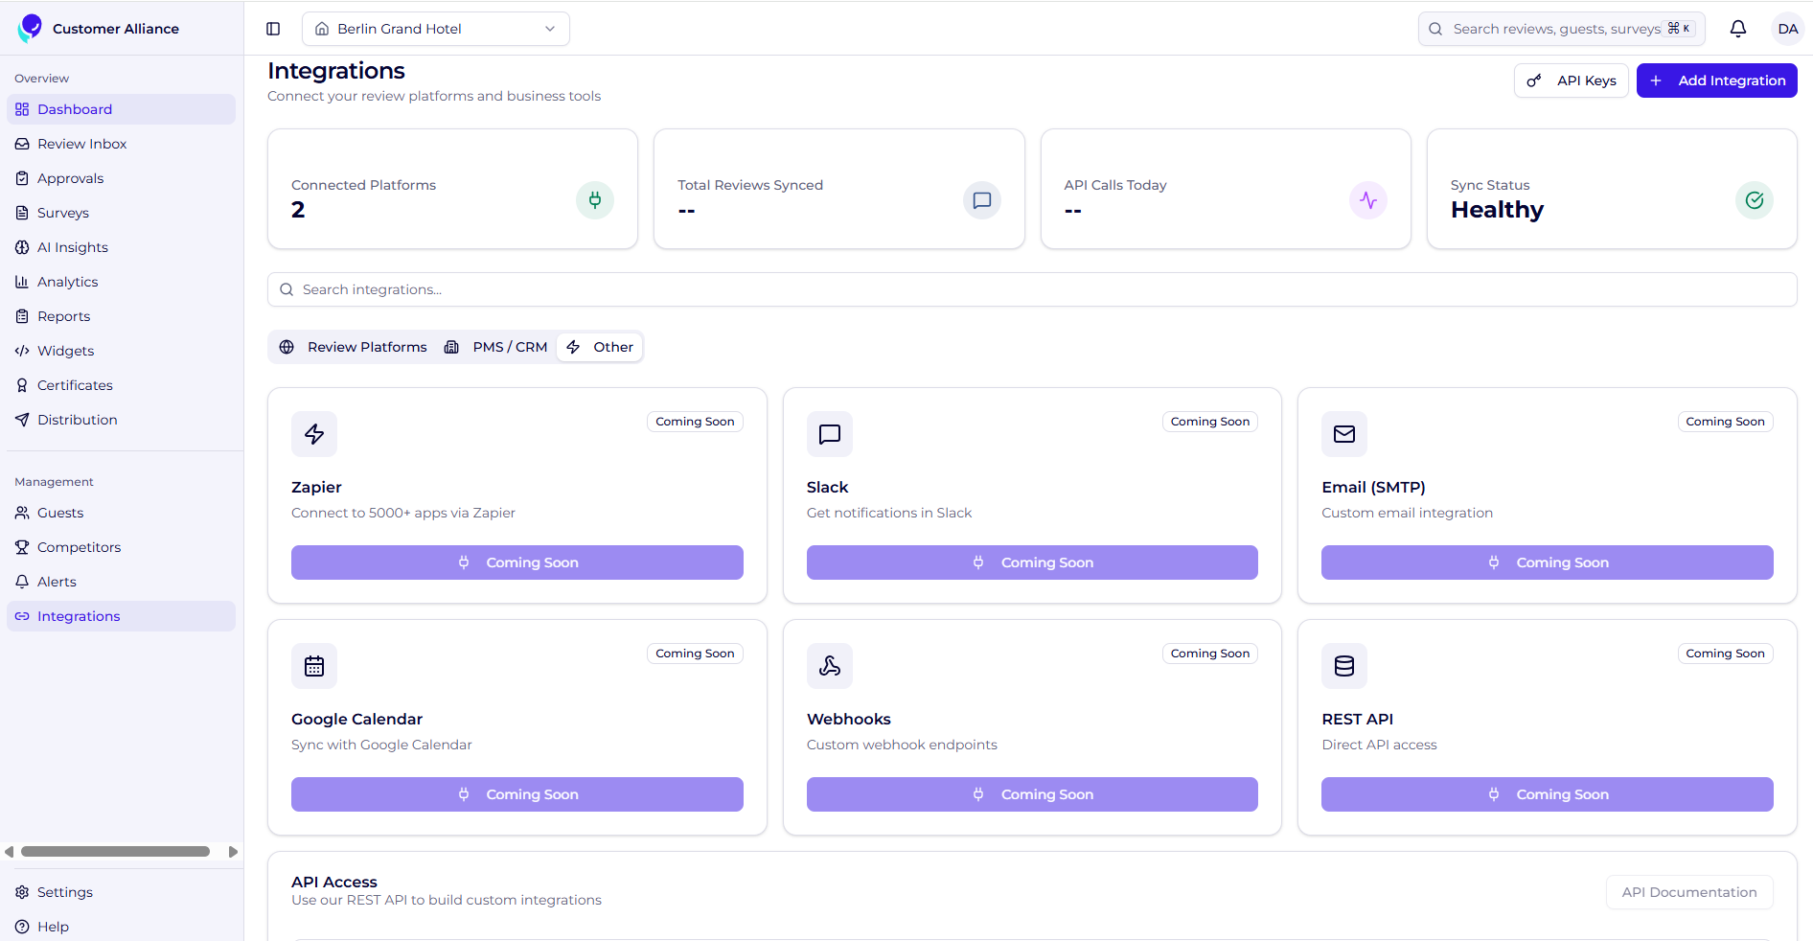This screenshot has width=1813, height=941.
Task: Click the Email SMTP envelope icon
Action: [x=1344, y=434]
